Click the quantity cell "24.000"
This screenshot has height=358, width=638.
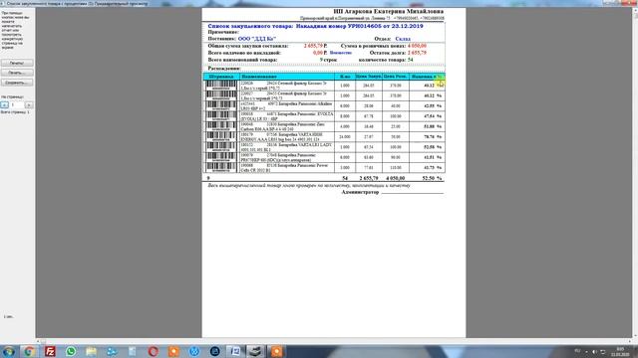[345, 137]
